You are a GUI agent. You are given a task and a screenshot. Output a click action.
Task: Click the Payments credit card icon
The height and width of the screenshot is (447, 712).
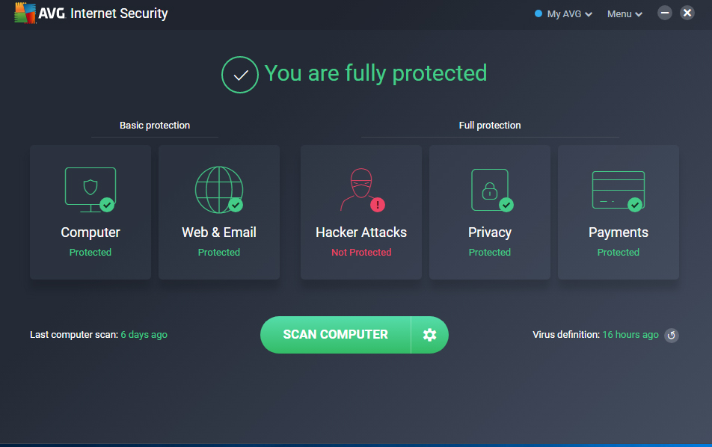(618, 189)
